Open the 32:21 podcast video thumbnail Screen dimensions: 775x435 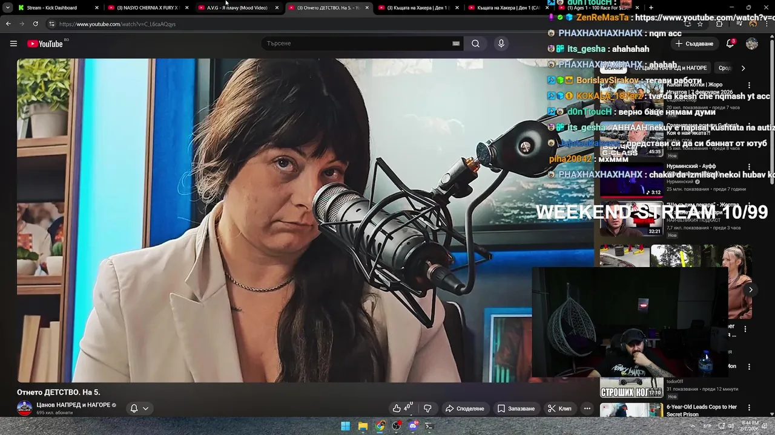coord(632,219)
